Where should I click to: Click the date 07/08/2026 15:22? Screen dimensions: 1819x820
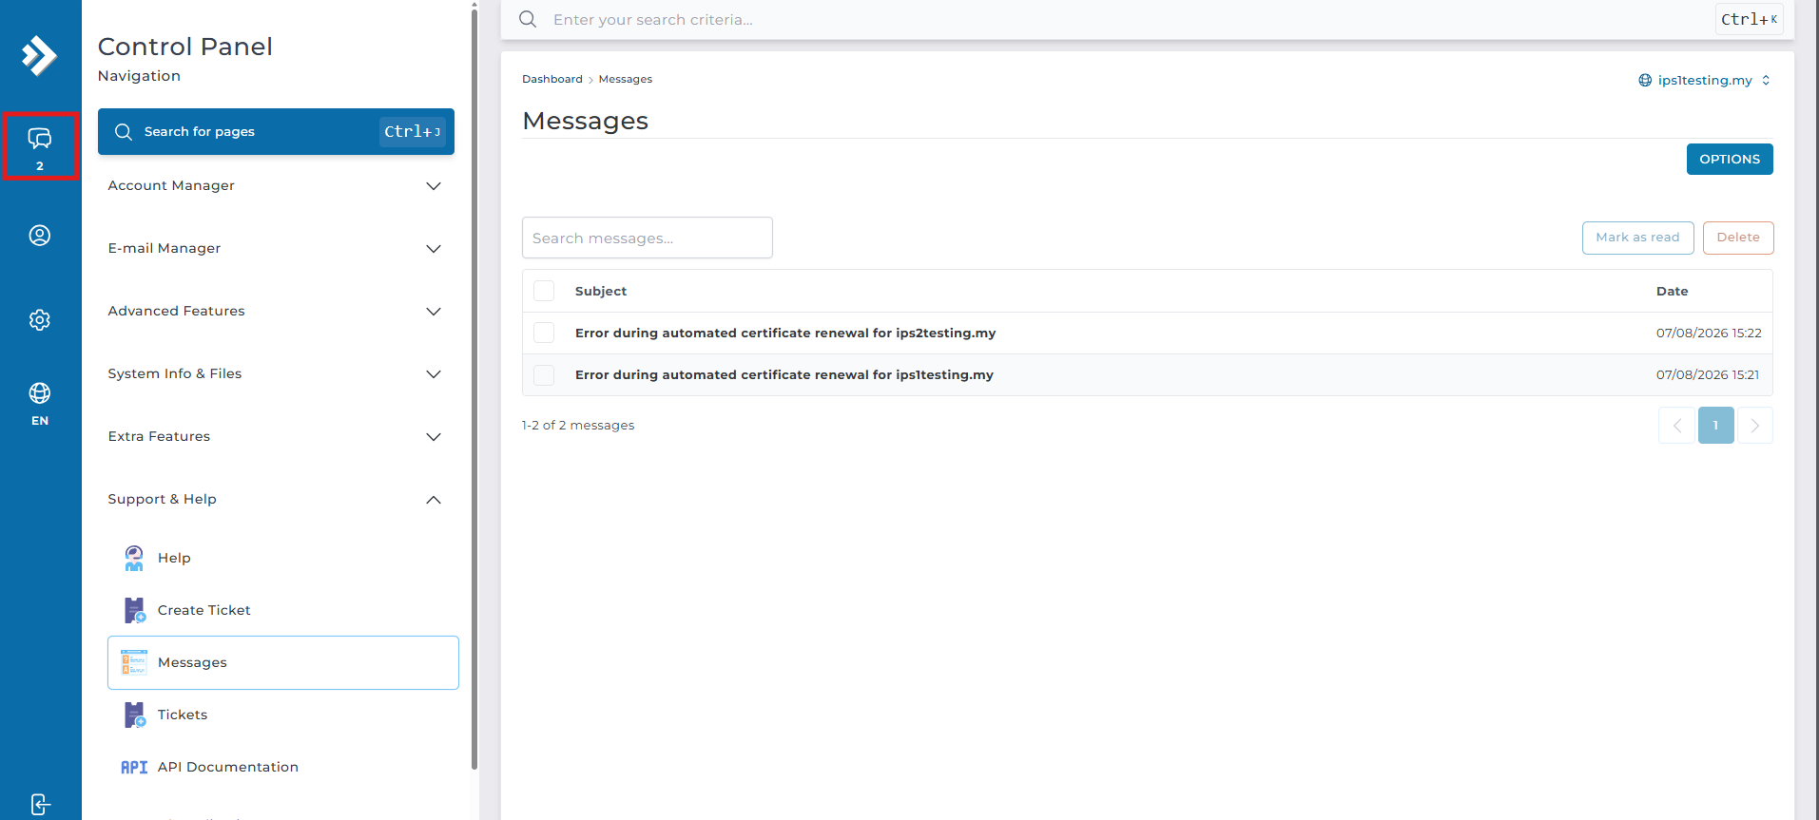point(1709,333)
